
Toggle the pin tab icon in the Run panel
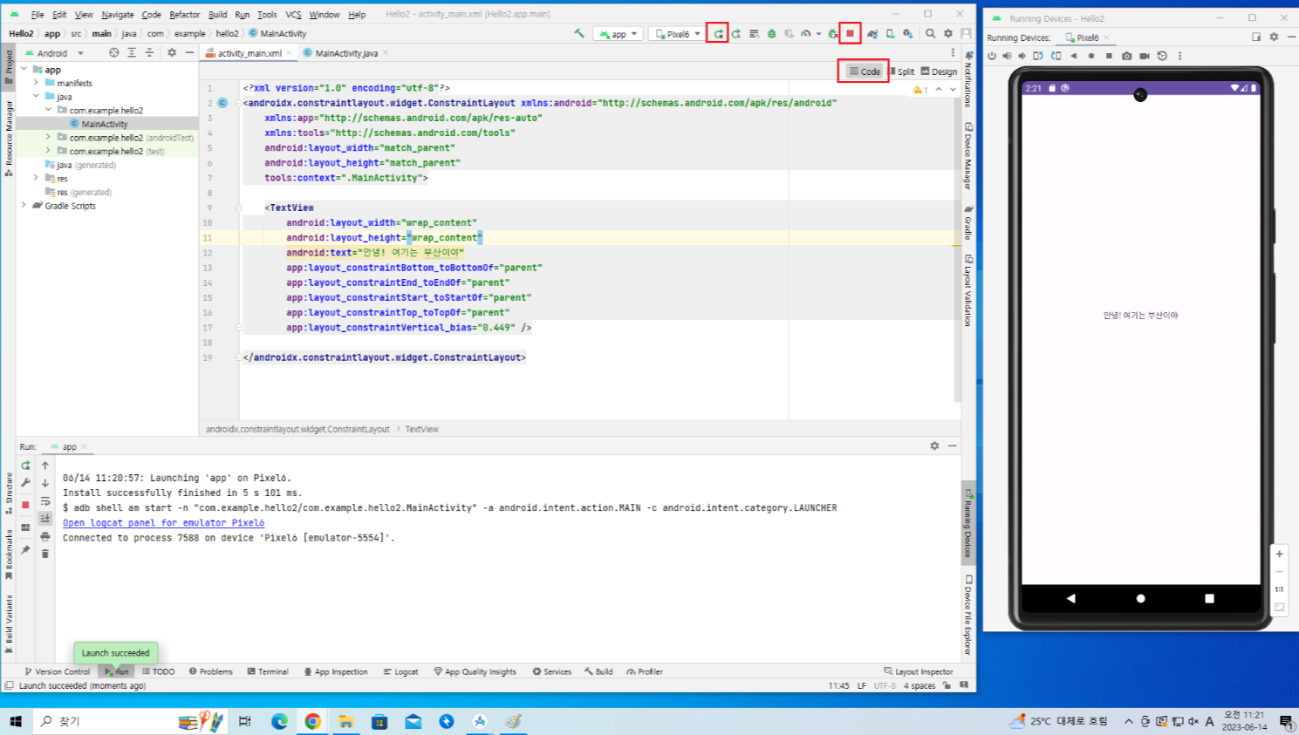click(x=25, y=549)
